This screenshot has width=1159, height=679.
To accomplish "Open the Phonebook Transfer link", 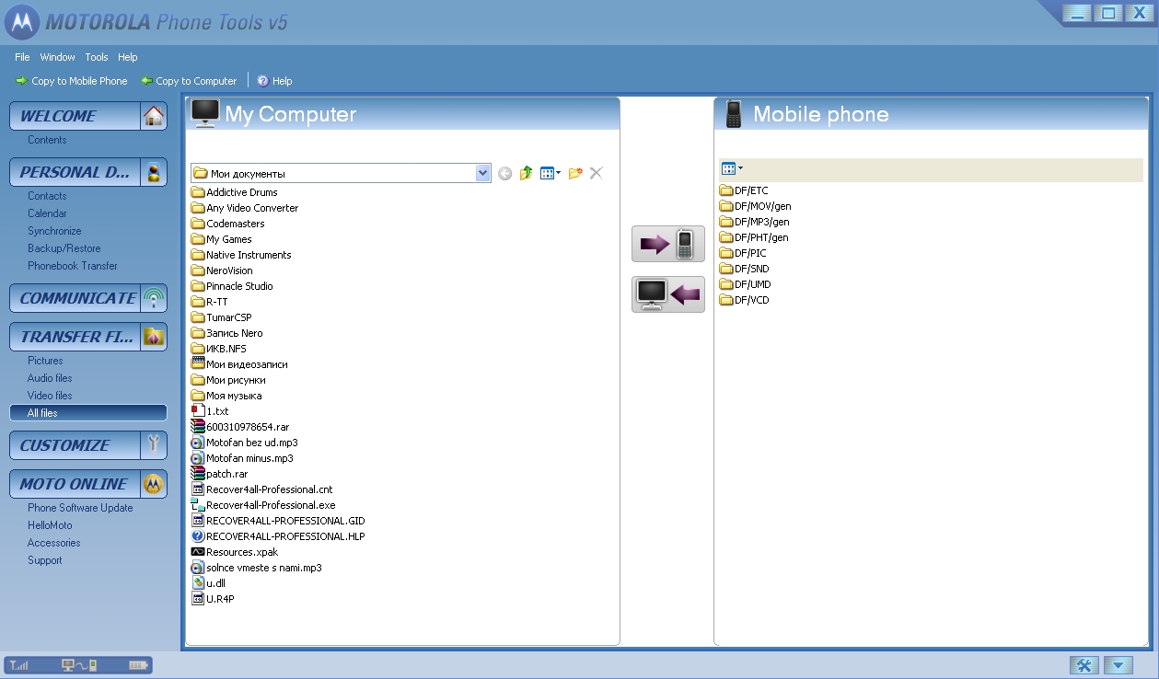I will (x=73, y=266).
